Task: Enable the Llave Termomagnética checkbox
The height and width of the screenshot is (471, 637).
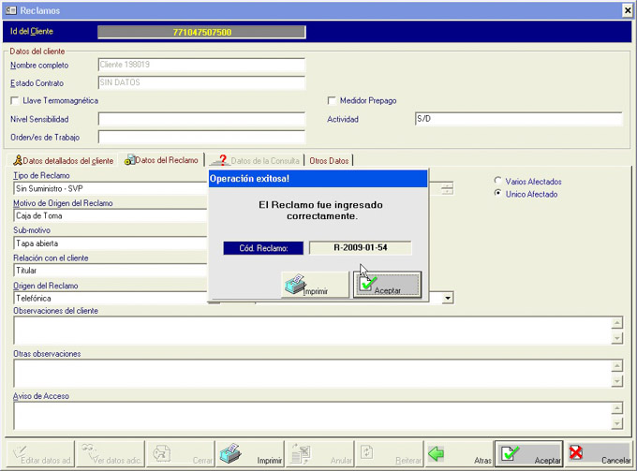Action: pyautogui.click(x=15, y=101)
